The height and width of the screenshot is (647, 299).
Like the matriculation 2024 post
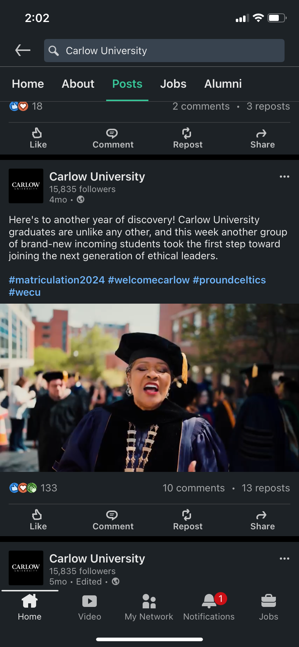tap(38, 520)
